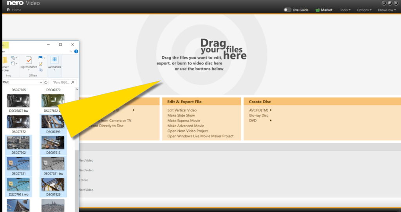Select the DSC07921 thumbnail
Screen dimensions: 401x212
point(18,163)
